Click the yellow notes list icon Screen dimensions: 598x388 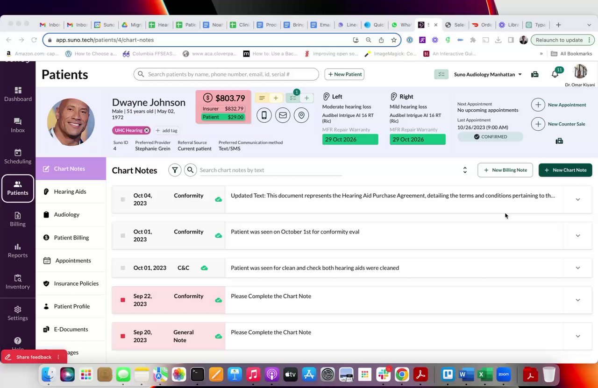pyautogui.click(x=262, y=98)
